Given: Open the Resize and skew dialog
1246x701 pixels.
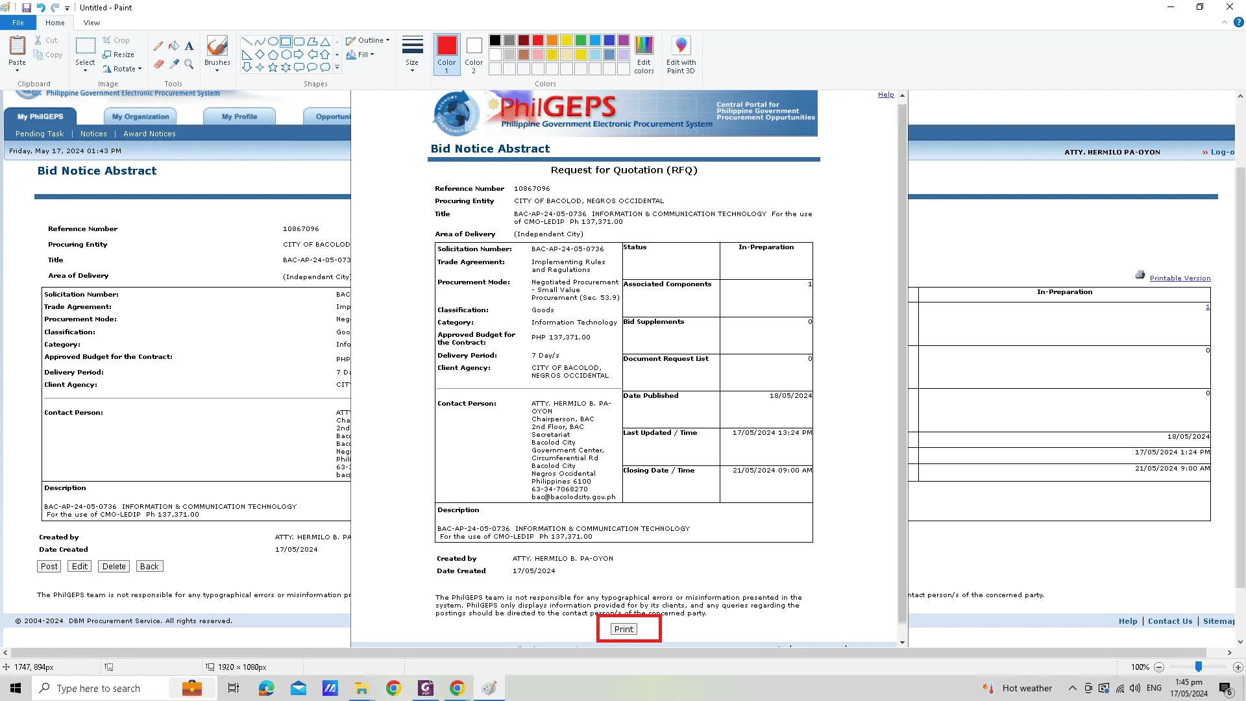Looking at the screenshot, I should click(x=119, y=55).
